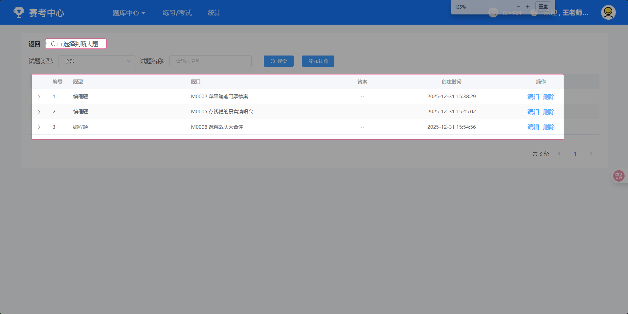Screen dimensions: 628x314
Task: Click the 赛考中心 trophy logo icon
Action: point(19,12)
